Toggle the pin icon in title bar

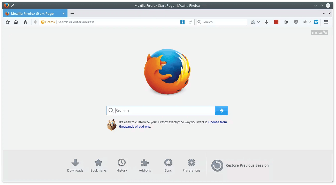[x=13, y=5]
